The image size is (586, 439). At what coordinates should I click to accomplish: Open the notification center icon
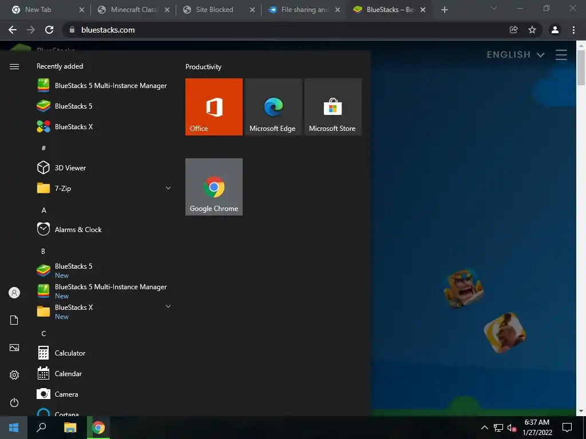coord(567,428)
